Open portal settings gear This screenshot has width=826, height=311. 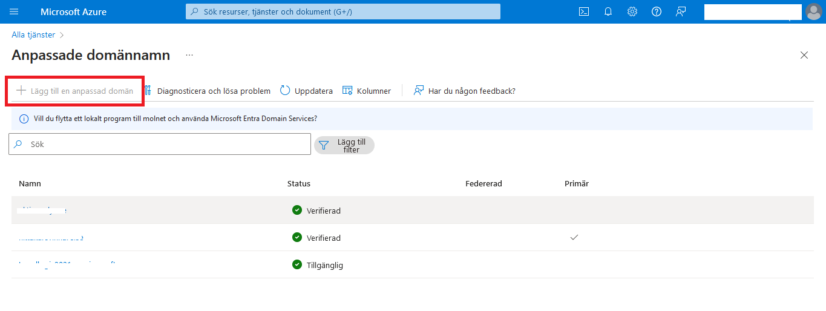pyautogui.click(x=632, y=11)
